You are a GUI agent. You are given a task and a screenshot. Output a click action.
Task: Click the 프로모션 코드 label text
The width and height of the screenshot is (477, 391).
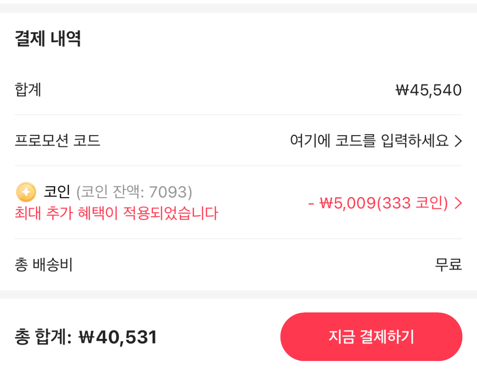[x=57, y=141]
